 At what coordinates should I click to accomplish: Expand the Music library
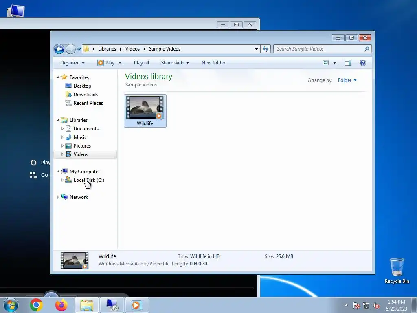(x=62, y=137)
